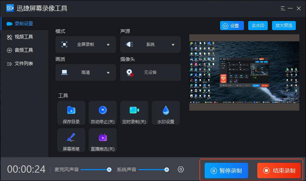This screenshot has height=181, width=306.
Task: Click the hexagon audio settings icon
Action: [181, 169]
